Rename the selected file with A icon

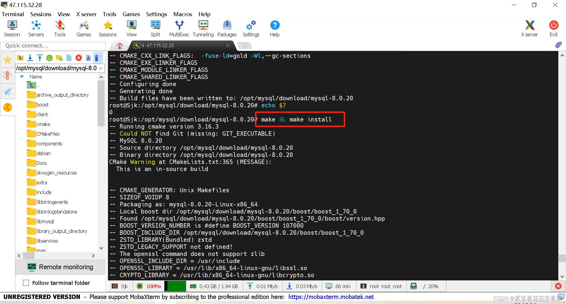pyautogui.click(x=88, y=58)
